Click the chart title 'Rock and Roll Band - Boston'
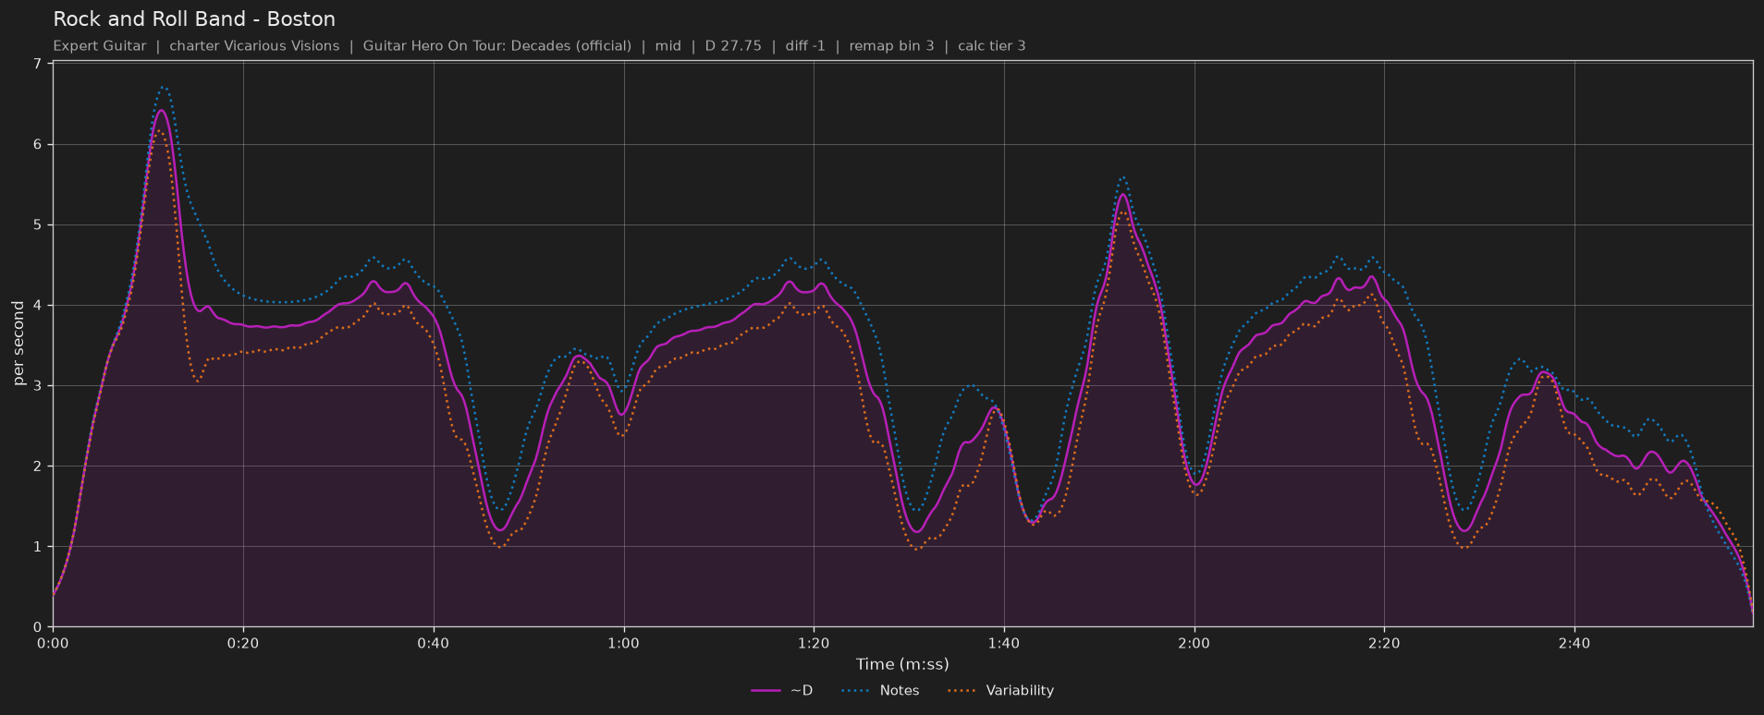 coord(194,19)
